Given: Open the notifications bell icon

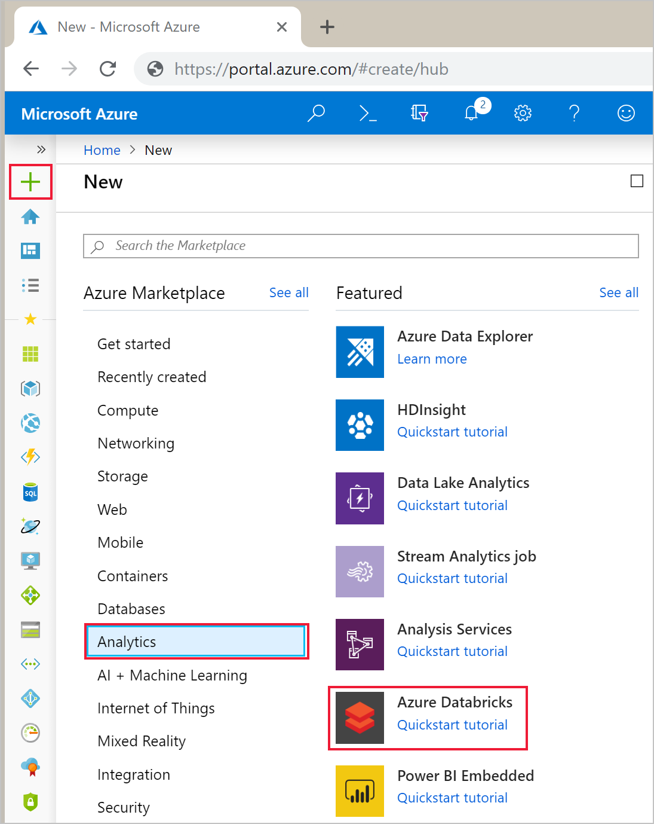Looking at the screenshot, I should 472,113.
